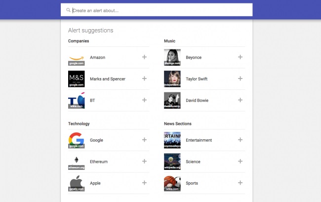Add Beyonce alert with plus icon
Image resolution: width=321 pixels, height=202 pixels.
coord(240,57)
